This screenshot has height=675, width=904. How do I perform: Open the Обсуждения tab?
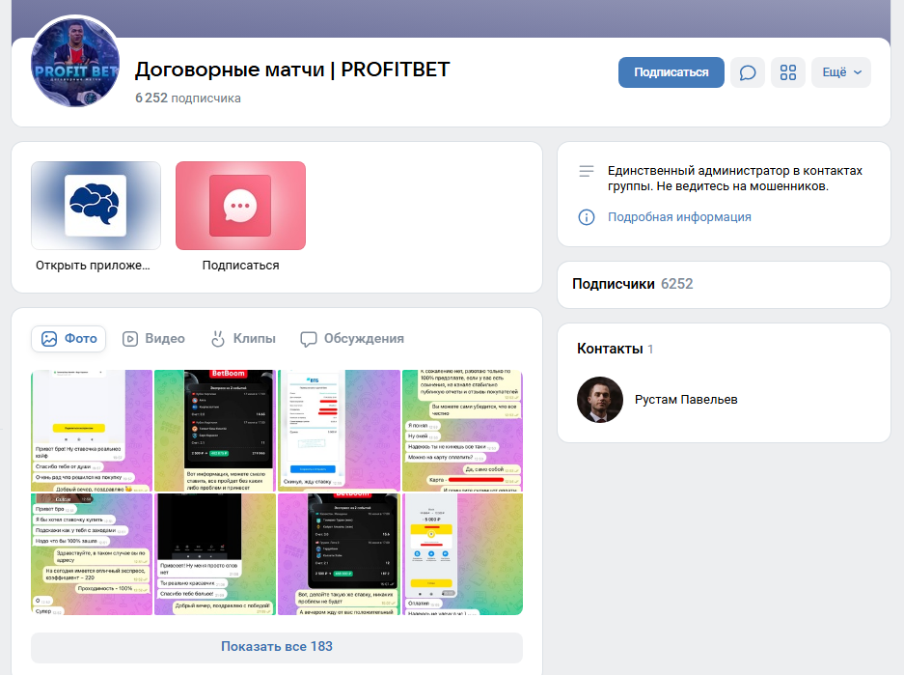point(352,339)
